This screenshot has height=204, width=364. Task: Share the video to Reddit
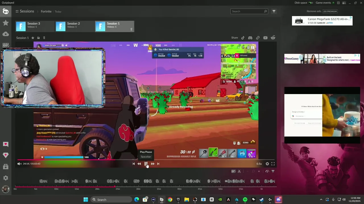(x=273, y=38)
